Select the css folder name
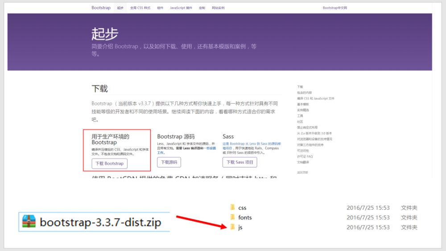This screenshot has width=446, height=251. tap(242, 208)
